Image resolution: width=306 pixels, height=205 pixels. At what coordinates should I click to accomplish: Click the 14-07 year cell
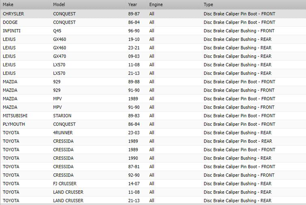coord(133,184)
